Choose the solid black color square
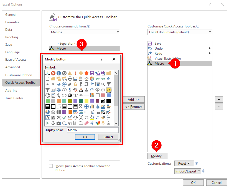The width and height of the screenshot is (229, 188). click(x=109, y=101)
